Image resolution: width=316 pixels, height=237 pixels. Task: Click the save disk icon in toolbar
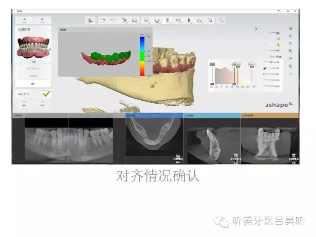click(147, 20)
